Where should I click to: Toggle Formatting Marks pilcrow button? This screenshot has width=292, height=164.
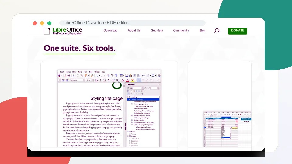pos(116,75)
